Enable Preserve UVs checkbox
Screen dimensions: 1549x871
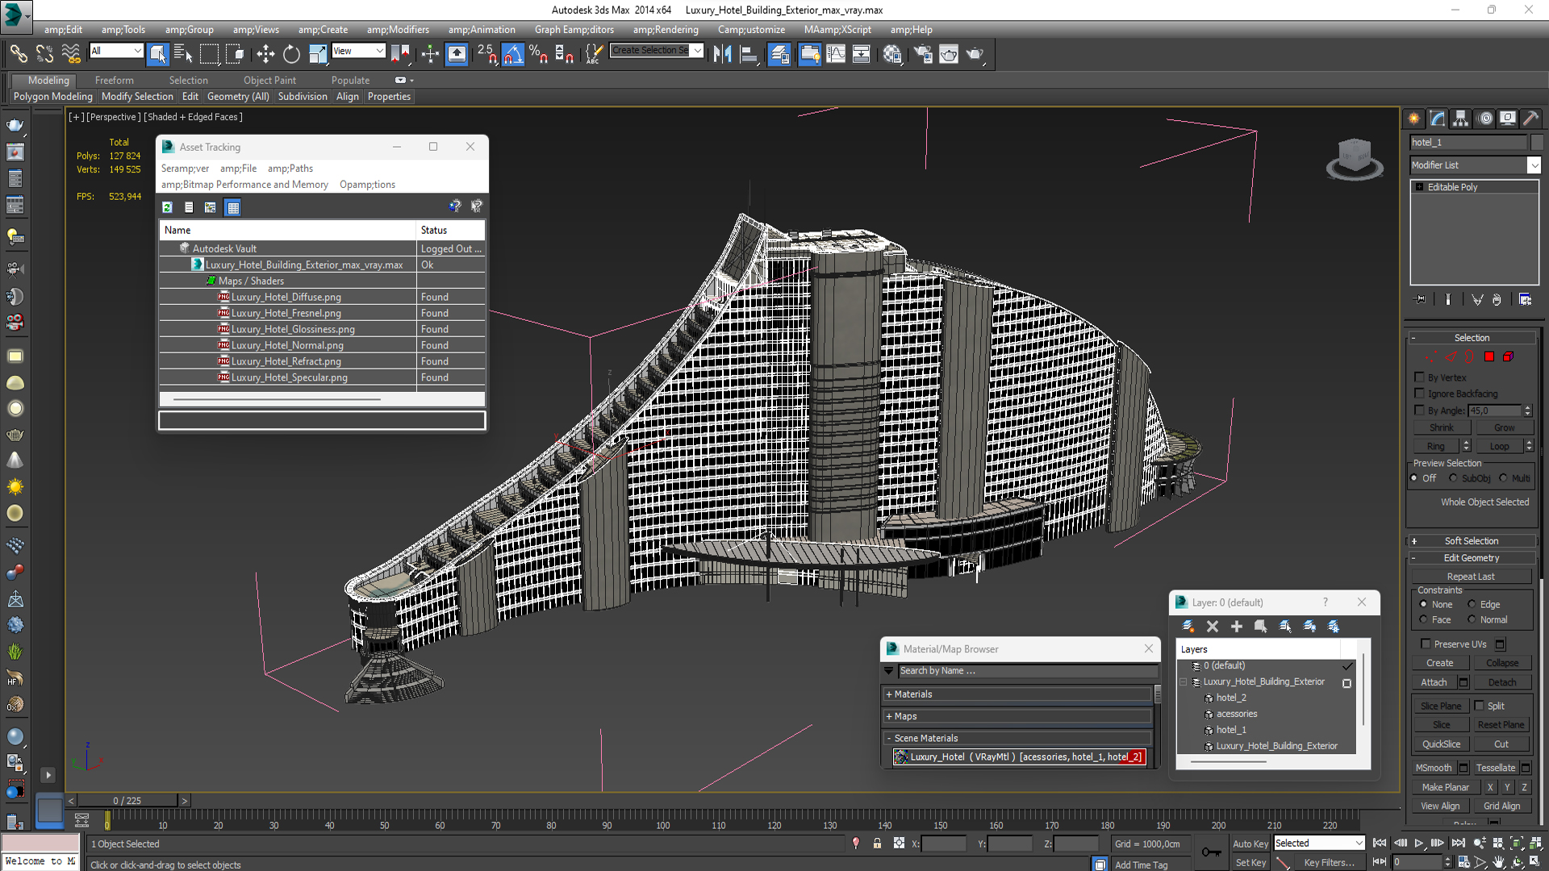click(1426, 644)
